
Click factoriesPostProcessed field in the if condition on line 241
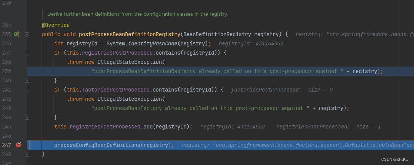pyautogui.click(x=116, y=90)
